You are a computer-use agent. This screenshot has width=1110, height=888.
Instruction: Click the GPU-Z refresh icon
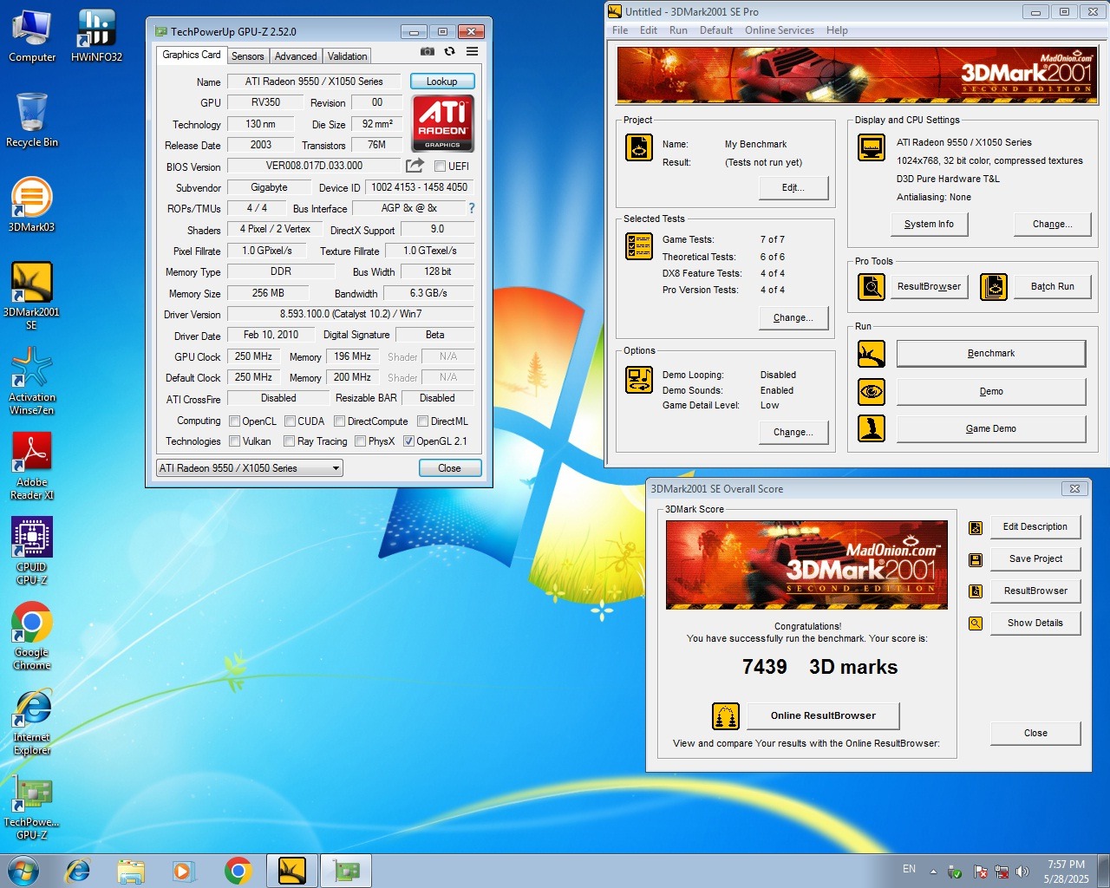[x=449, y=52]
